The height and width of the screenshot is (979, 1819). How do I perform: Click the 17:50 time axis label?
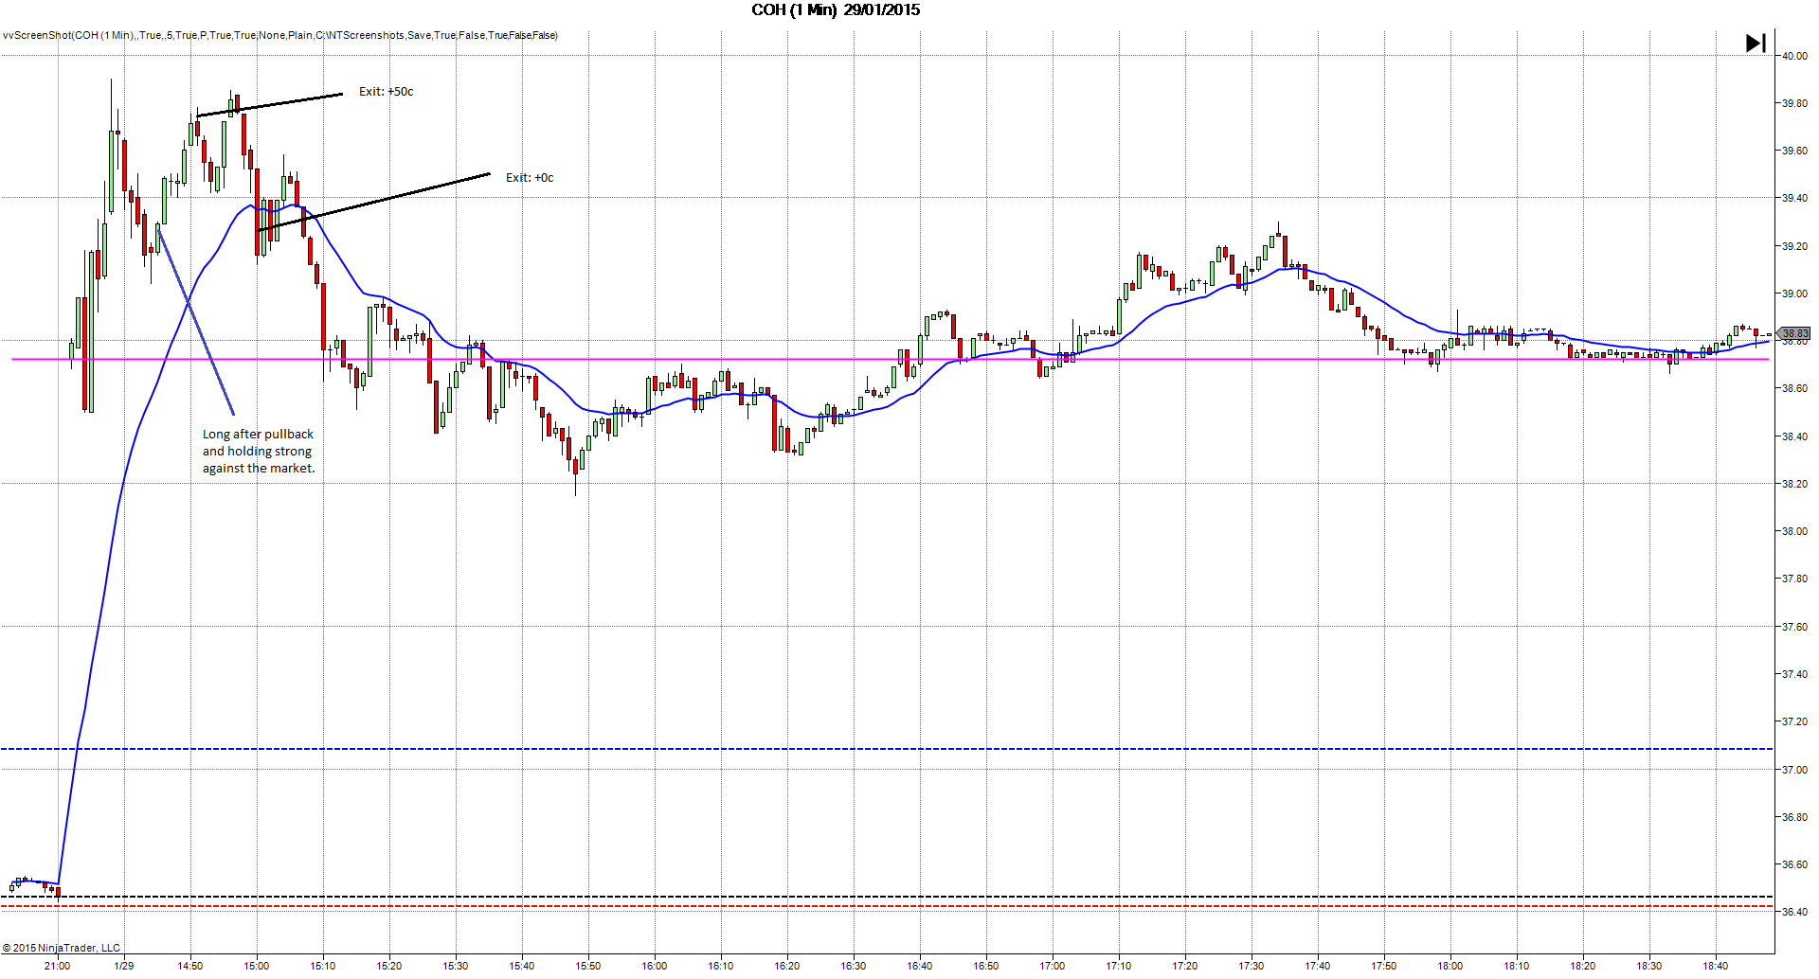[x=1384, y=966]
